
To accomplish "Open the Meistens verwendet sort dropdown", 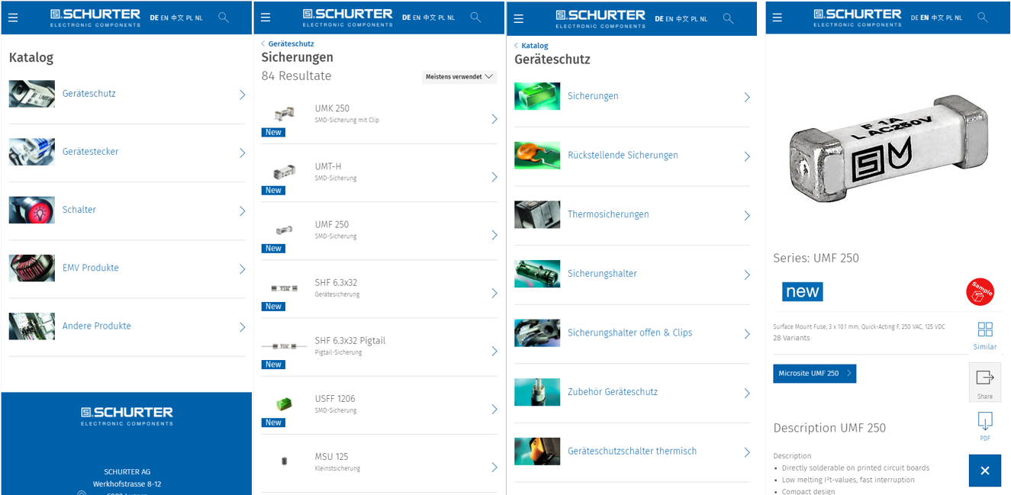I will [x=459, y=77].
